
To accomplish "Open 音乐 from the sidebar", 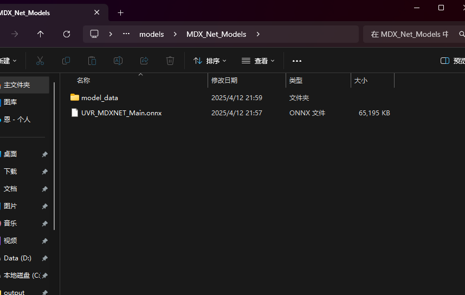I will [10, 224].
